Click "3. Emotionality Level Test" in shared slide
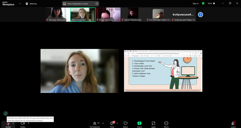Viewport: 241px width, 128px height. (142, 66)
